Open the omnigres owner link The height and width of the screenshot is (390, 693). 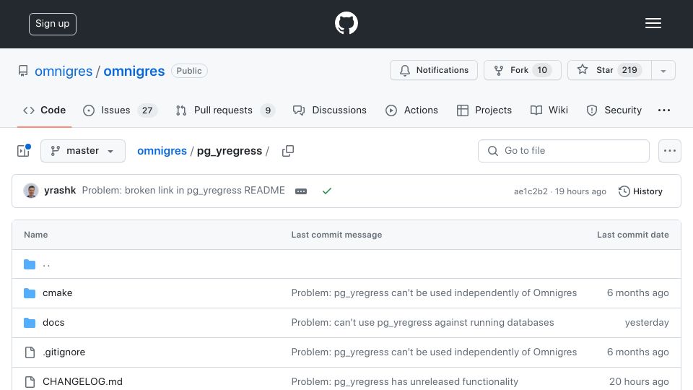pyautogui.click(x=64, y=71)
